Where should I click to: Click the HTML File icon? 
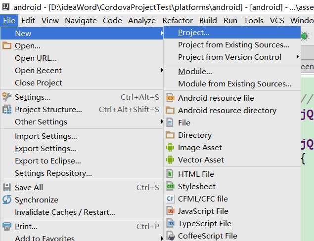(x=170, y=174)
